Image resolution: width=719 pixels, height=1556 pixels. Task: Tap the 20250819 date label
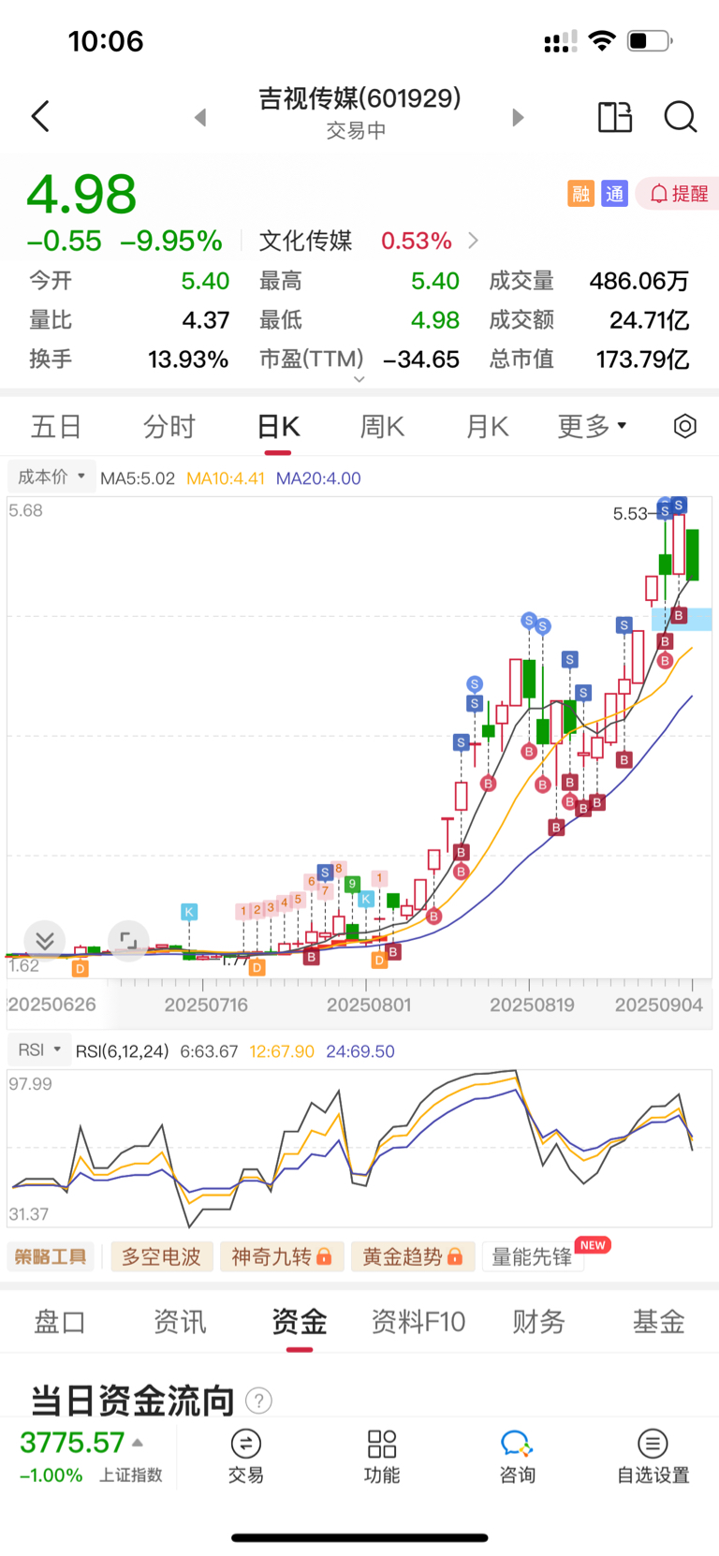[x=532, y=1005]
